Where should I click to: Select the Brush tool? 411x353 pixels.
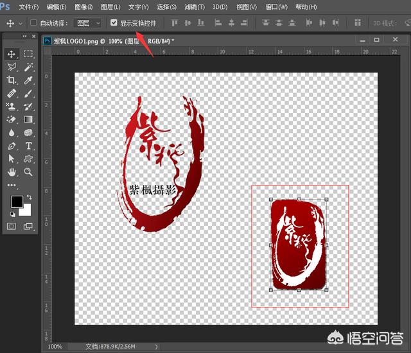29,94
